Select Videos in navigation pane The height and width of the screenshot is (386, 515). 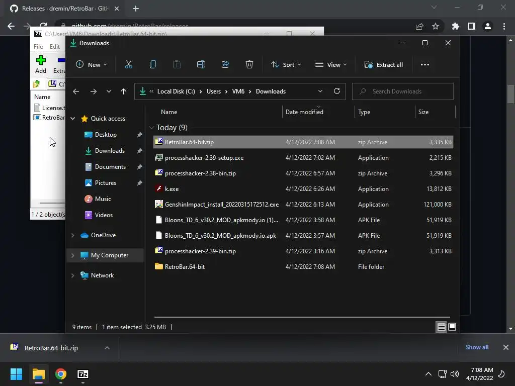tap(104, 215)
